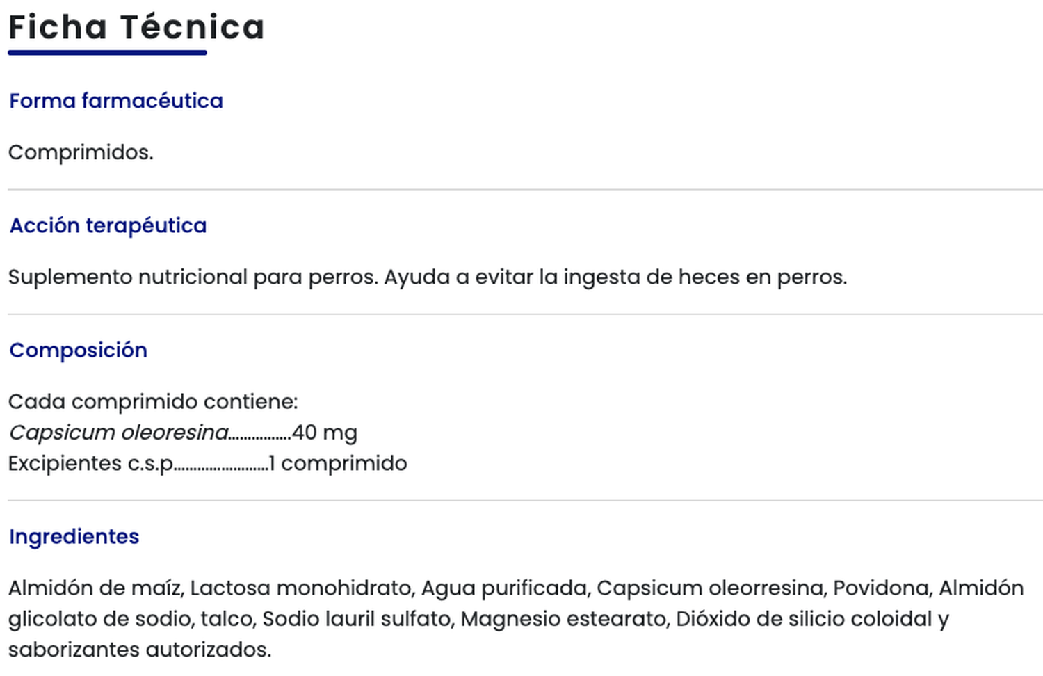Viewport: 1043px width, 676px height.
Task: Click the phrase "ingesta de heces en perros"
Action: coord(704,277)
